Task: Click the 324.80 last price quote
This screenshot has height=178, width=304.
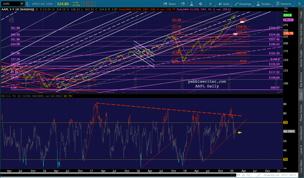Action: click(63, 4)
